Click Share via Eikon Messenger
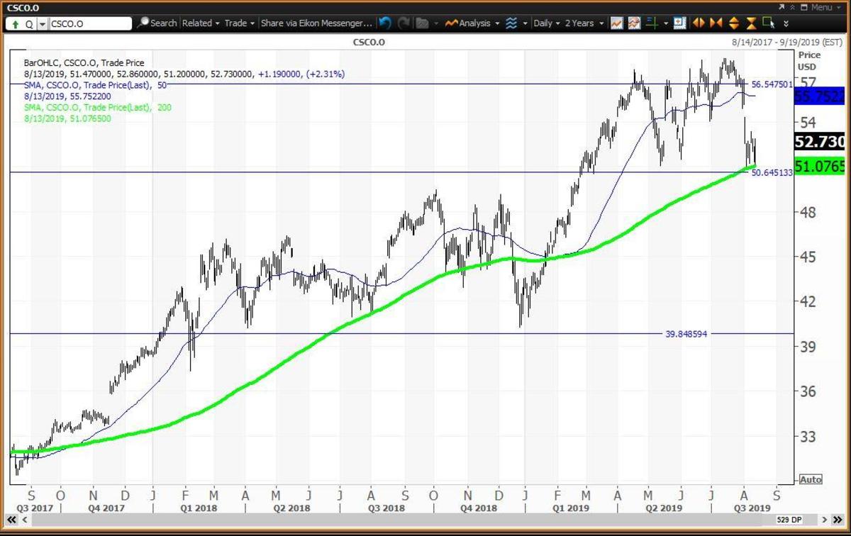The width and height of the screenshot is (851, 536). pos(316,23)
